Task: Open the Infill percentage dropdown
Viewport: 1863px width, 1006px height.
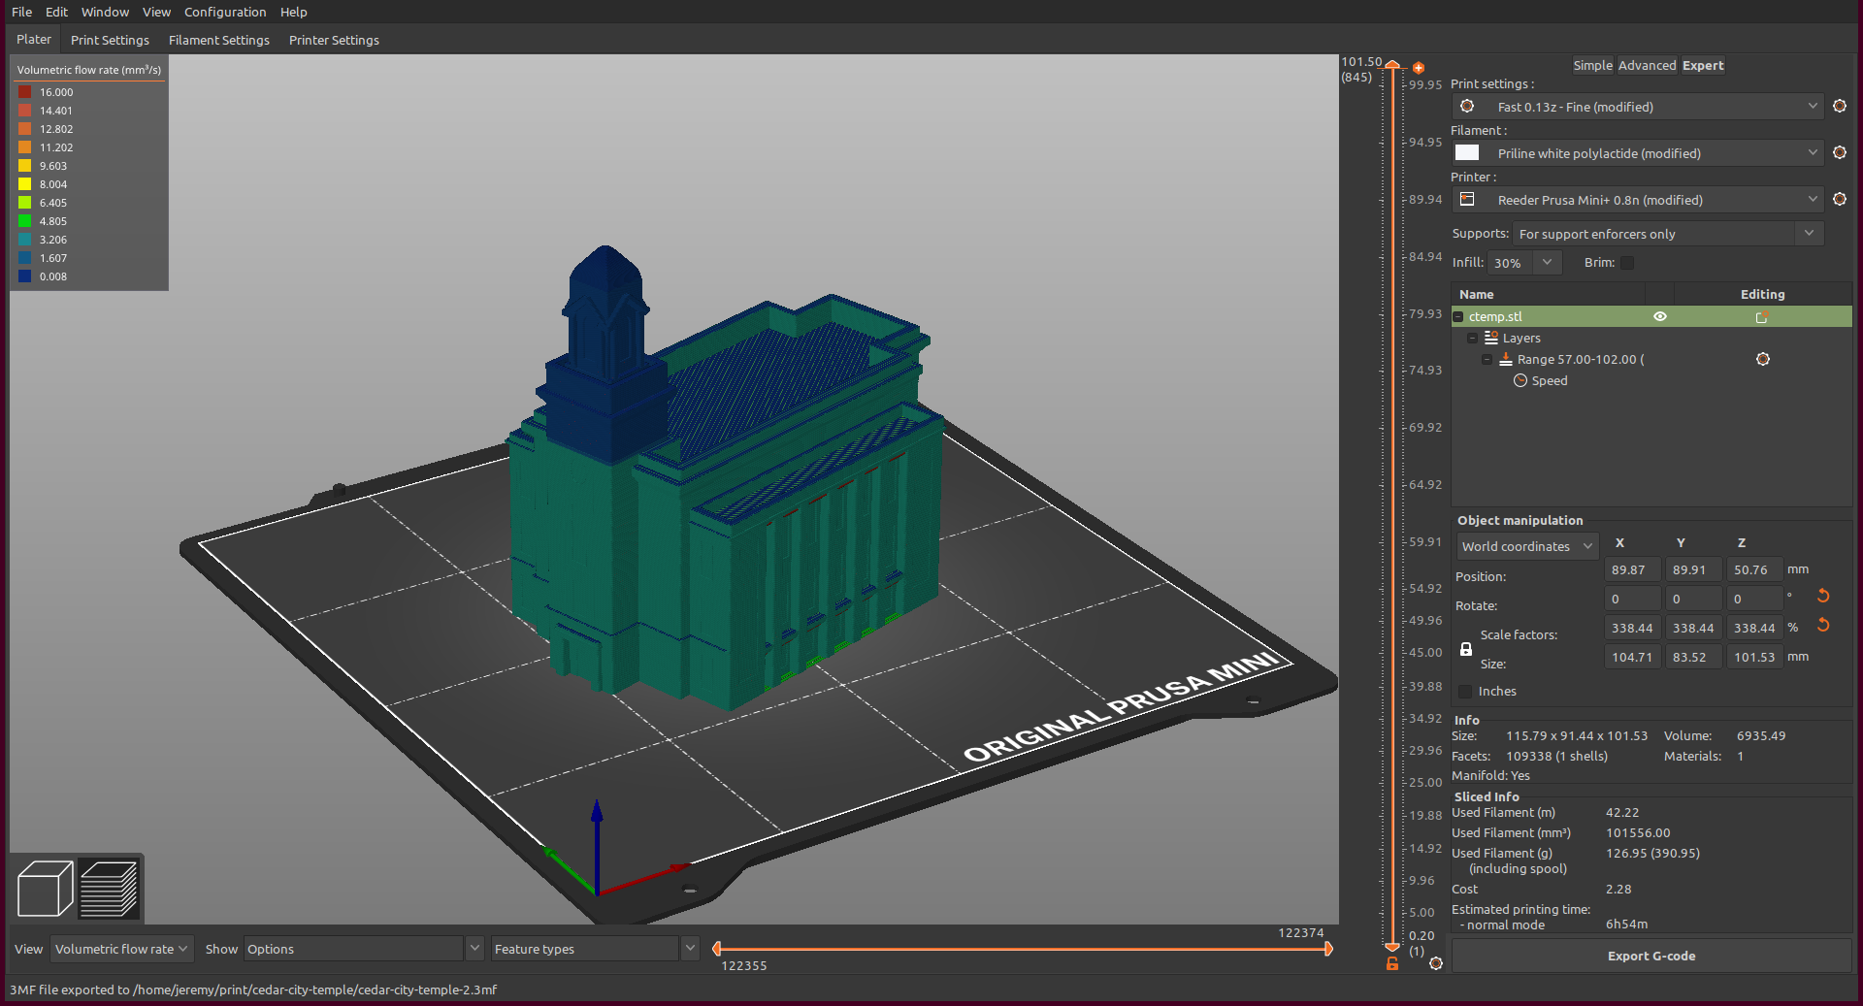Action: click(1546, 262)
